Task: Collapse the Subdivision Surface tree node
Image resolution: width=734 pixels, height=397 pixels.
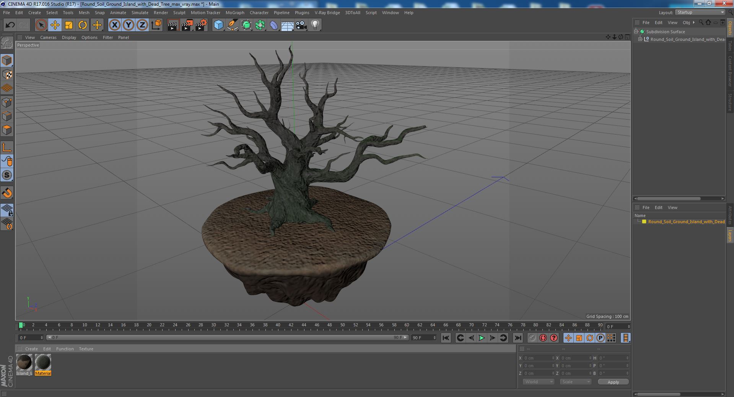Action: pos(636,32)
